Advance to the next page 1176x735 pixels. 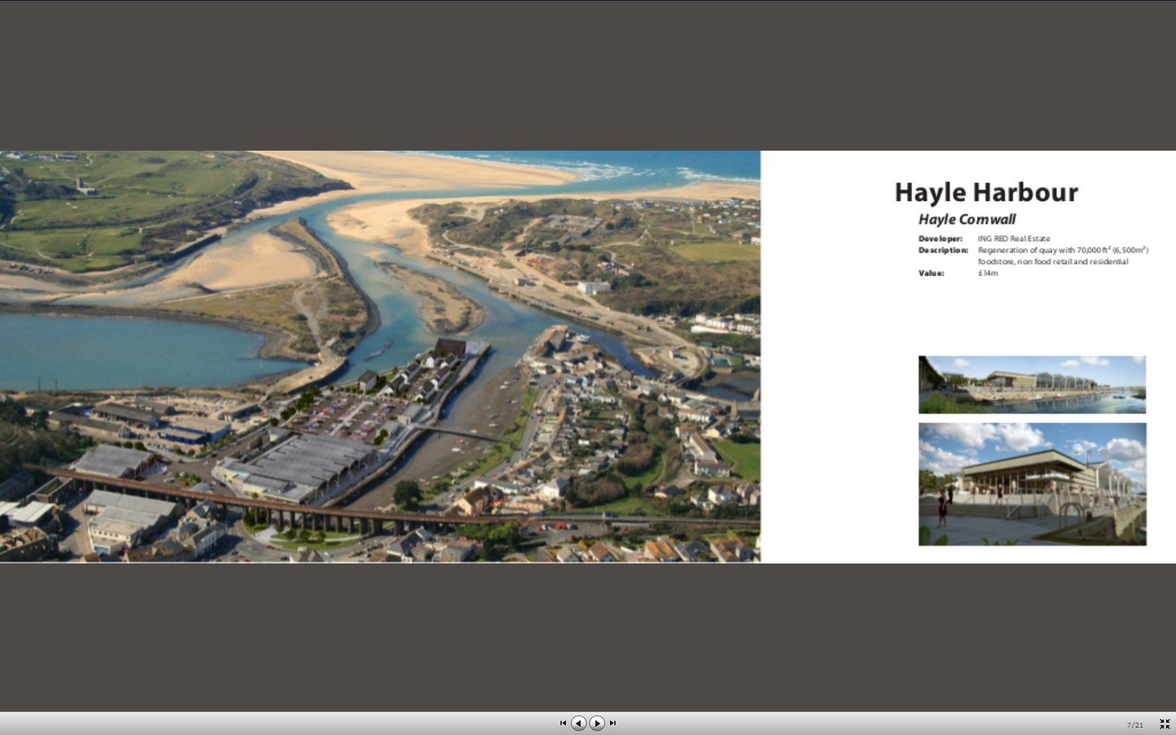597,723
